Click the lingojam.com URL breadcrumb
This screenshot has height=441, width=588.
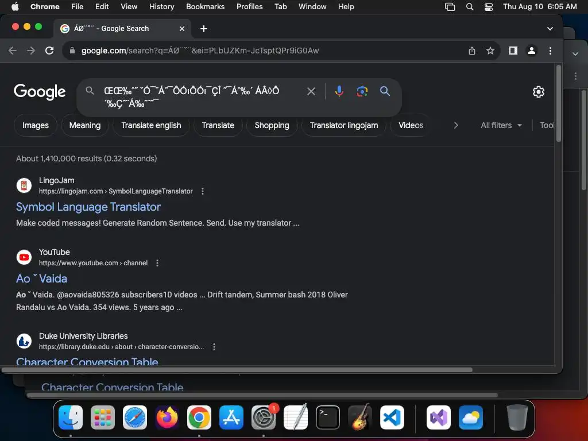(x=116, y=191)
